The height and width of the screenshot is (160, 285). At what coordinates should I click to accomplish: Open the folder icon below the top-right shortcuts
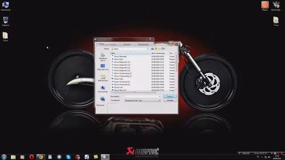pyautogui.click(x=276, y=21)
